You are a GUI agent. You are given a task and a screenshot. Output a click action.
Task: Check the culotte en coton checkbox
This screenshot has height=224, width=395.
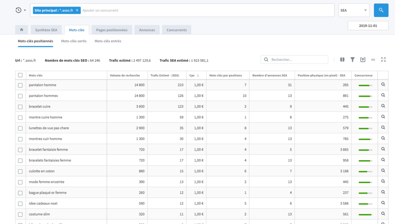click(x=20, y=172)
